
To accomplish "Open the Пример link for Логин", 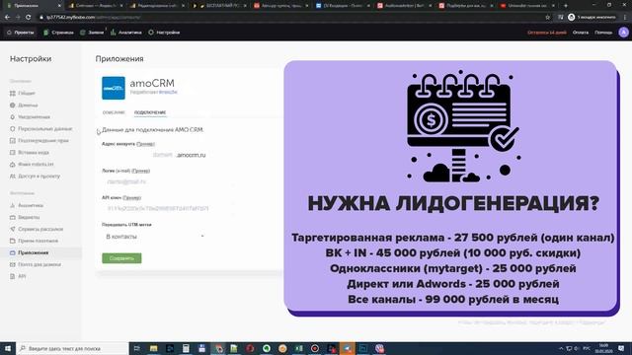I will coord(141,171).
